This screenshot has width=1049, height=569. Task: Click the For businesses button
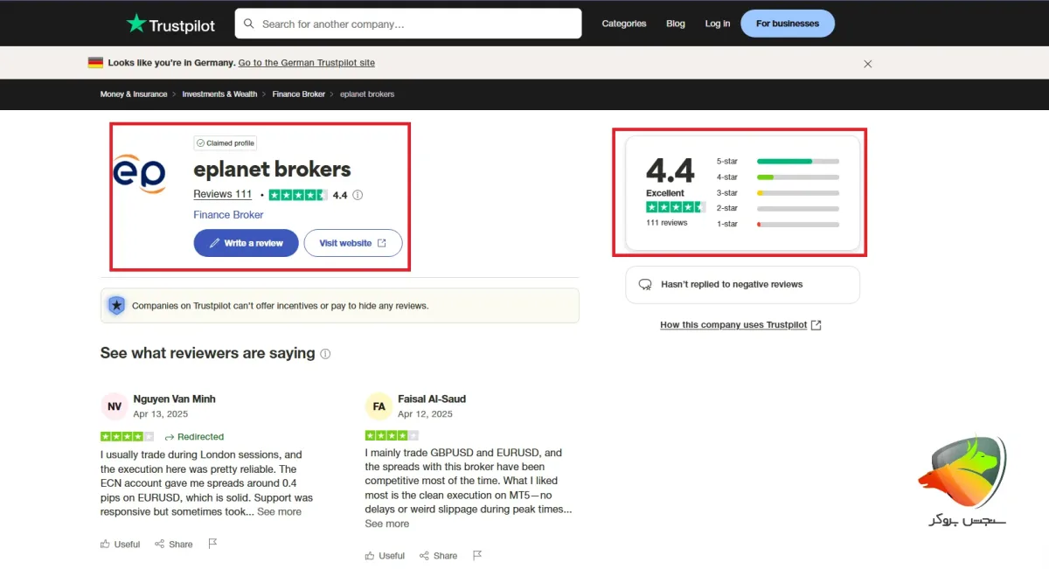[788, 24]
